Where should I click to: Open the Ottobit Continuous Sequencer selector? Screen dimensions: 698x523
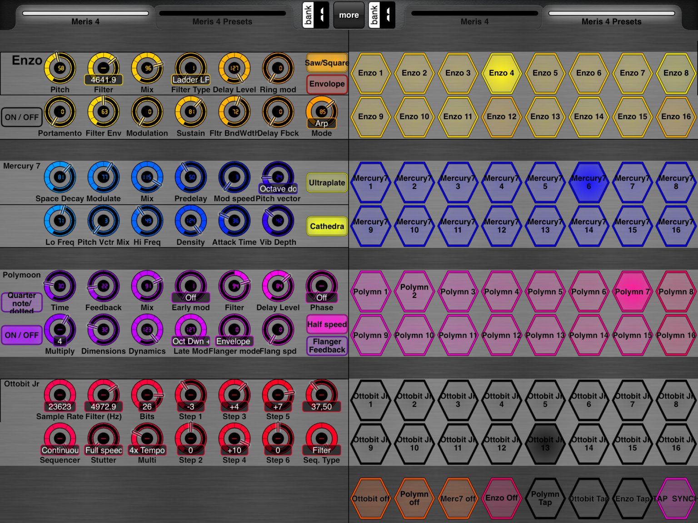[60, 450]
